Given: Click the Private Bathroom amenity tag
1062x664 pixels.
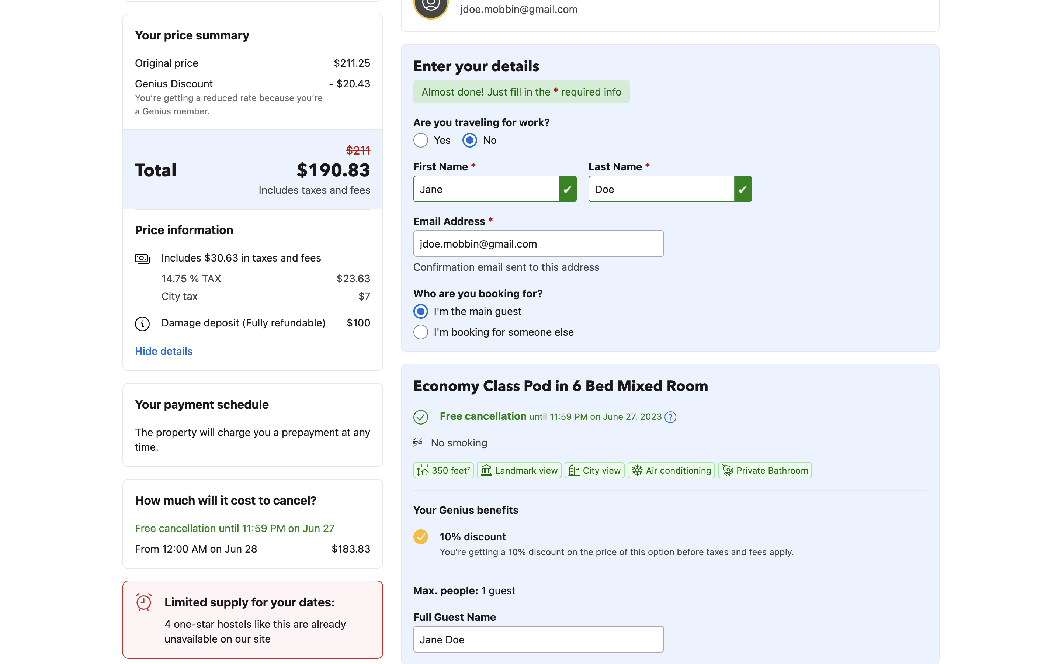Looking at the screenshot, I should [x=764, y=470].
